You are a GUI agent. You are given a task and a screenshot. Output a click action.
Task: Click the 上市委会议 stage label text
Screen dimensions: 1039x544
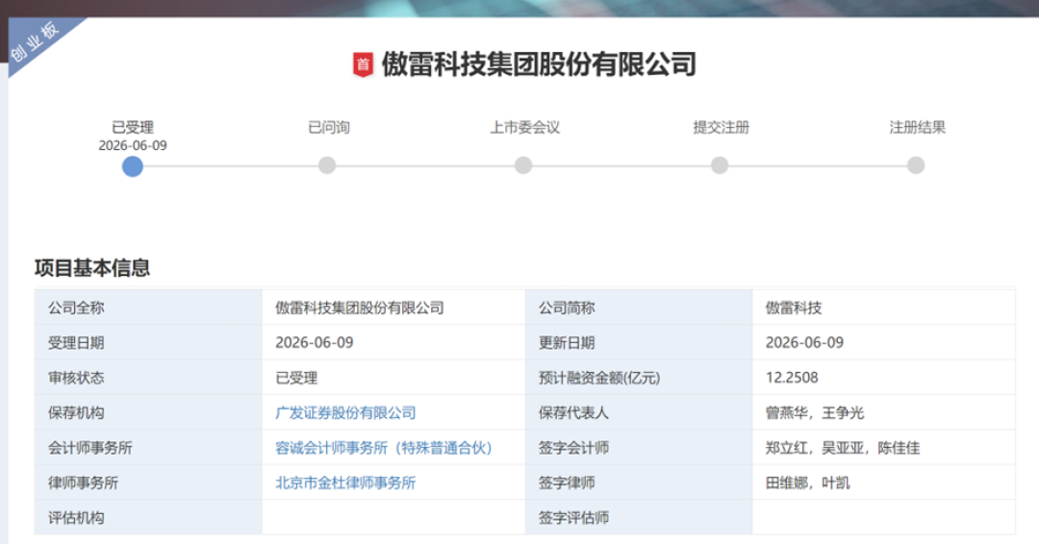click(525, 127)
